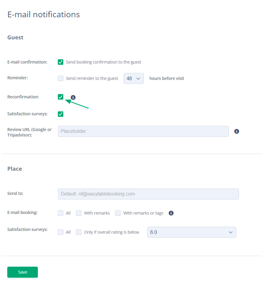Check the 'With remarks or tags' checkbox

tap(118, 213)
